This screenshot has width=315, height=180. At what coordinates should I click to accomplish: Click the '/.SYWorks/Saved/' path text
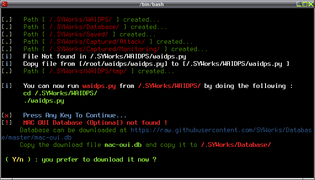click(79, 35)
